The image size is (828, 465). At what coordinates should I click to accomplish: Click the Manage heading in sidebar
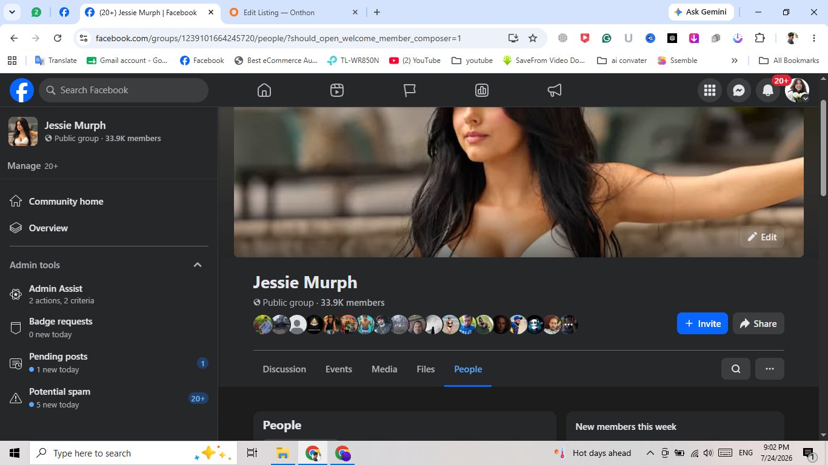tap(24, 166)
